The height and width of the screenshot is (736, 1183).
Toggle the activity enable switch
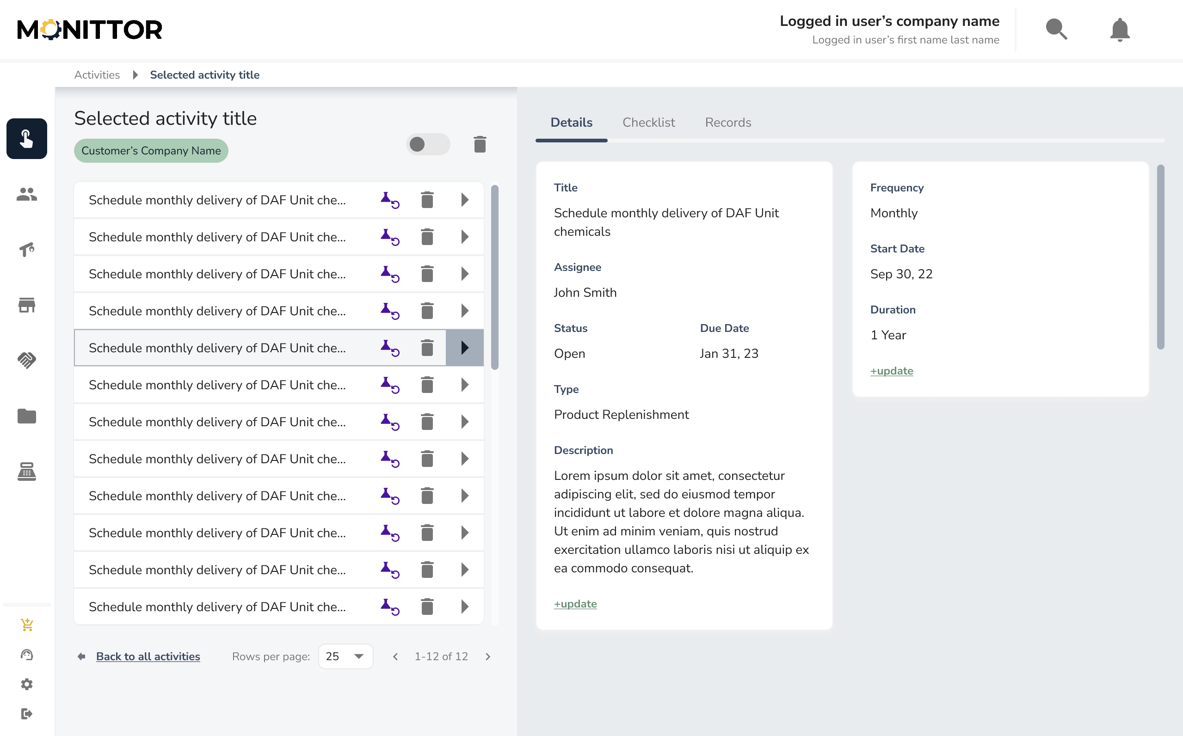pyautogui.click(x=427, y=144)
